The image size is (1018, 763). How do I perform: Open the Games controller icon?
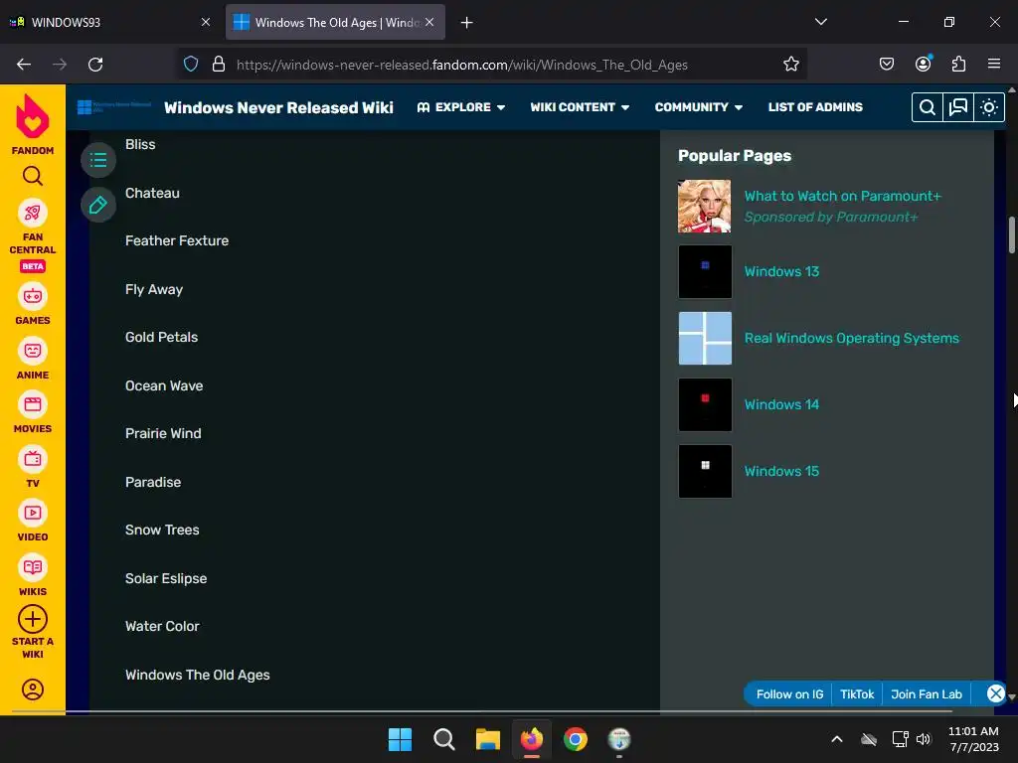pyautogui.click(x=33, y=296)
